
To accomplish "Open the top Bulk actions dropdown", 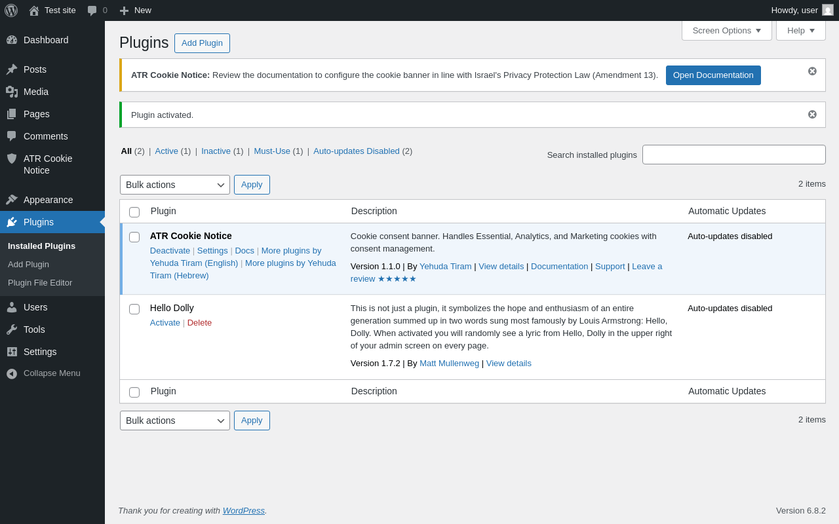I will tap(175, 185).
